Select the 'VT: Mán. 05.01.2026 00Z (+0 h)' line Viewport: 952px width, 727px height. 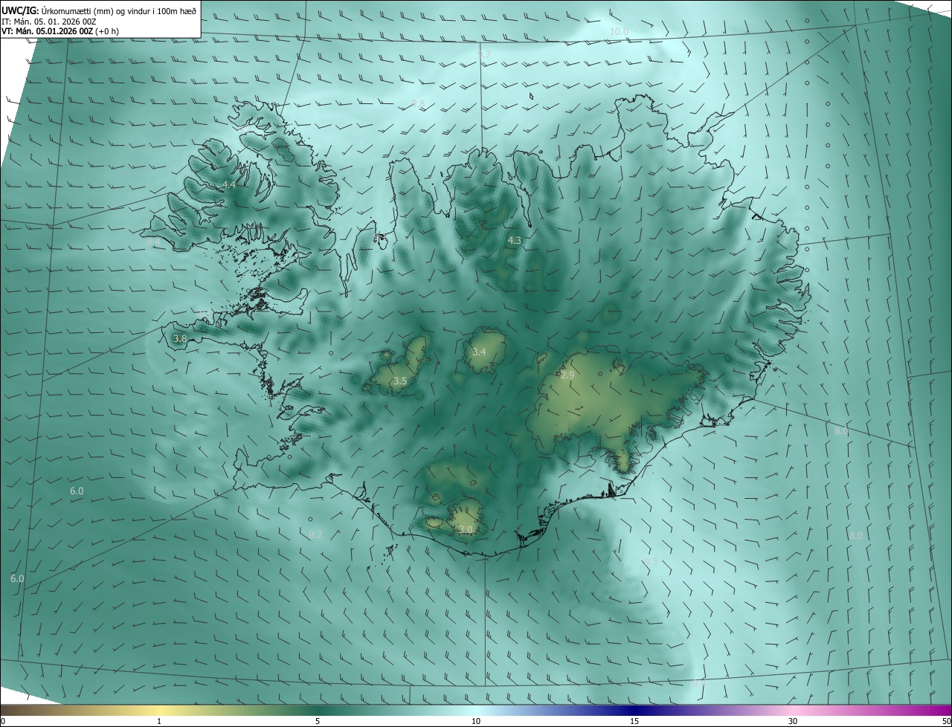point(60,31)
